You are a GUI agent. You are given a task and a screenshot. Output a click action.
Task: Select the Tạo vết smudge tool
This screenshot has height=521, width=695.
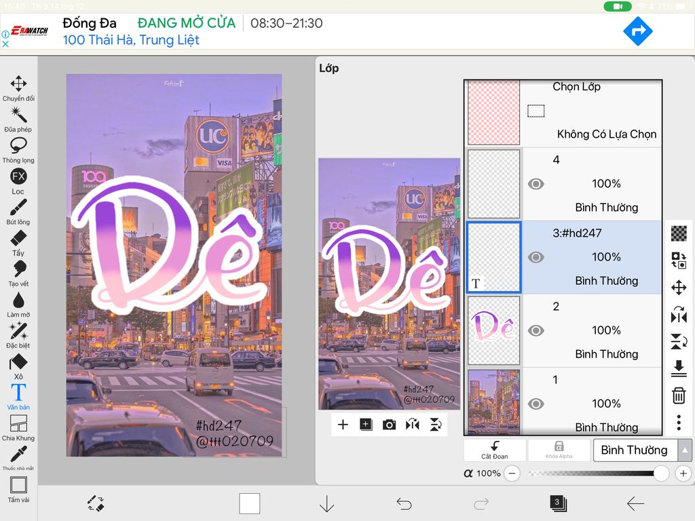18,274
